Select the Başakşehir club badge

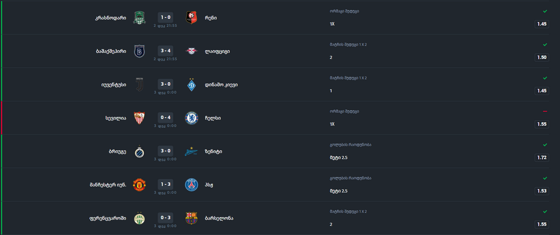[139, 51]
